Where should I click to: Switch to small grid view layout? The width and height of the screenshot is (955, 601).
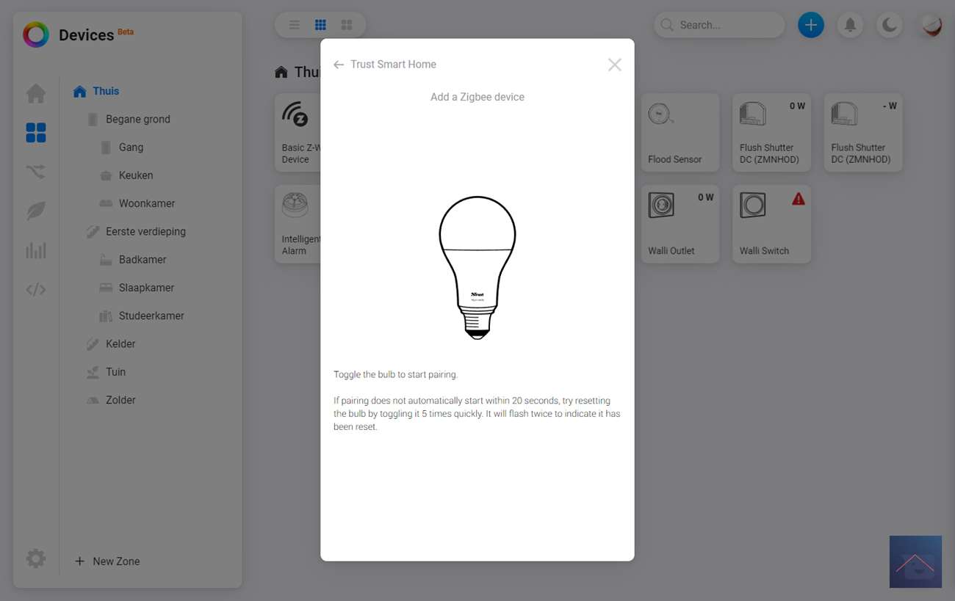click(x=320, y=25)
